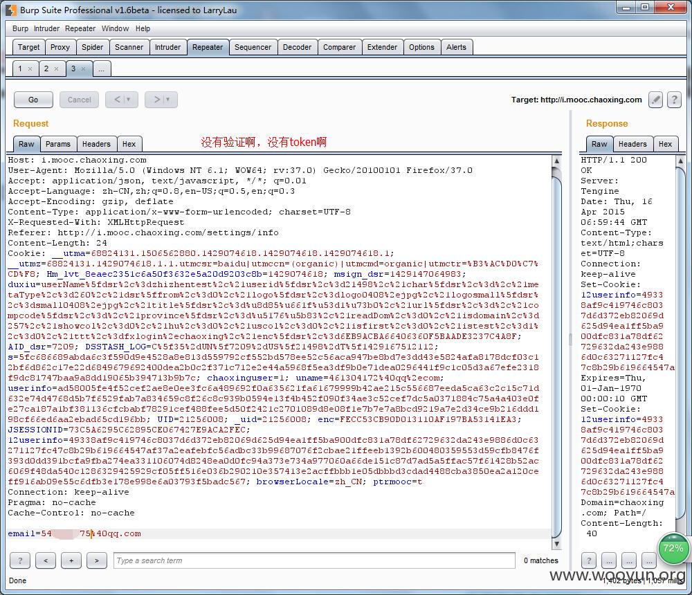
Task: Close Repeater tab 3 with its x
Action: tap(83, 69)
